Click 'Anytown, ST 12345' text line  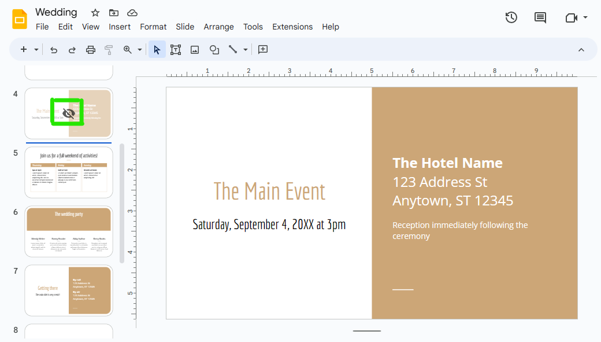pyautogui.click(x=452, y=200)
